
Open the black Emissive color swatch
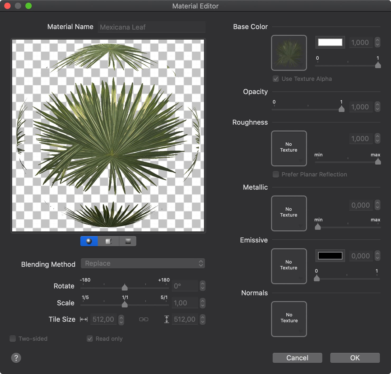(330, 256)
